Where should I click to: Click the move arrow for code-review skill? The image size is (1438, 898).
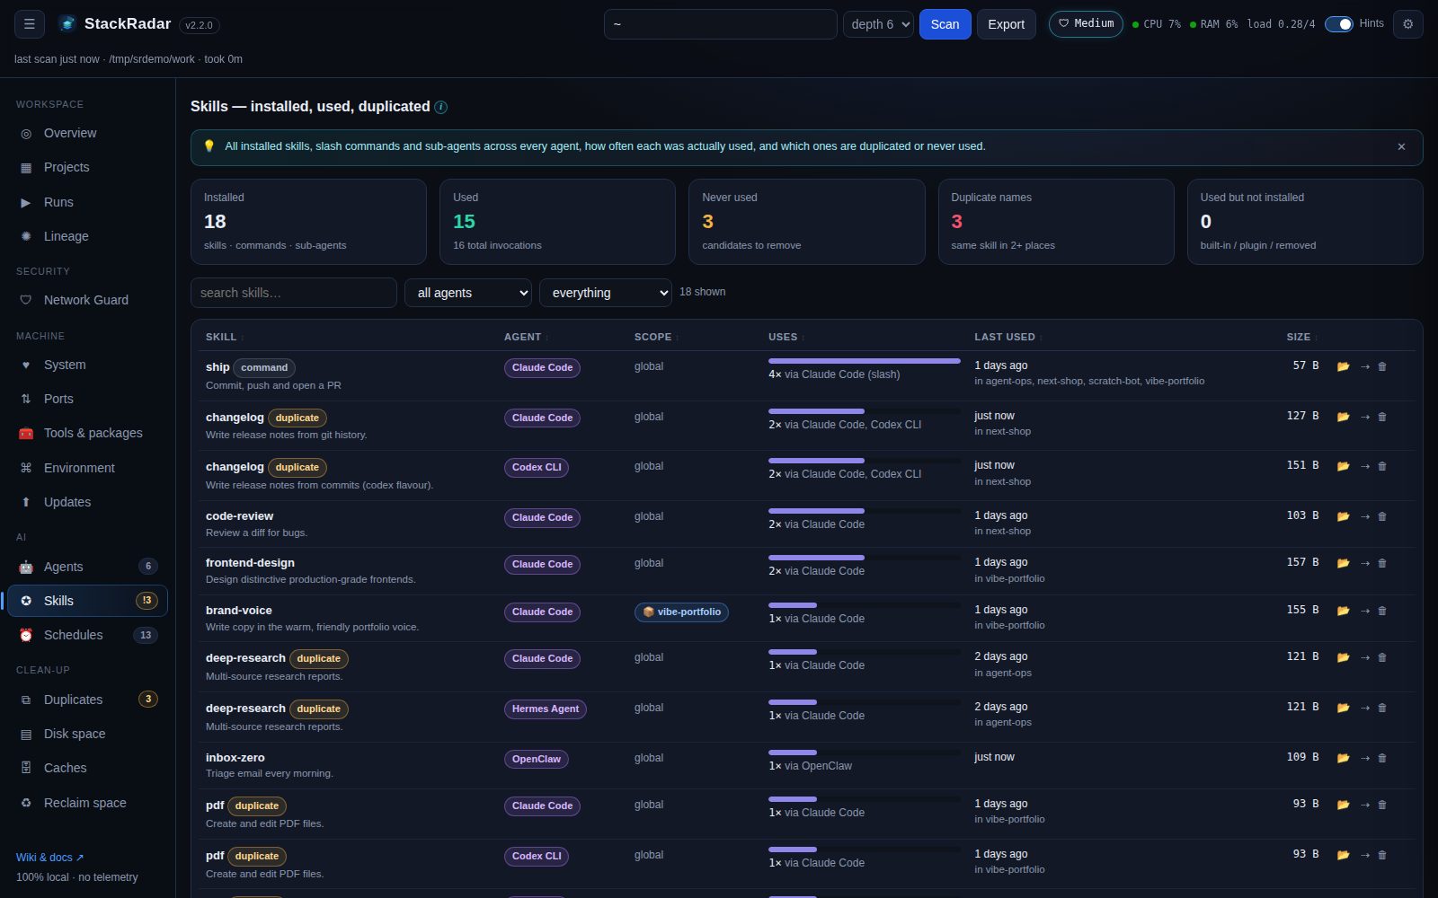1364,516
